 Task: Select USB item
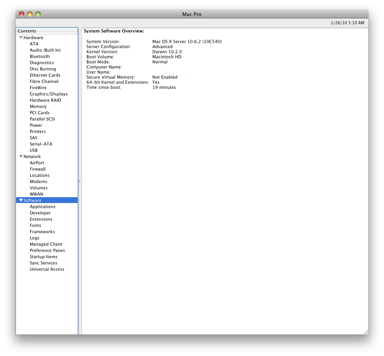pos(34,150)
